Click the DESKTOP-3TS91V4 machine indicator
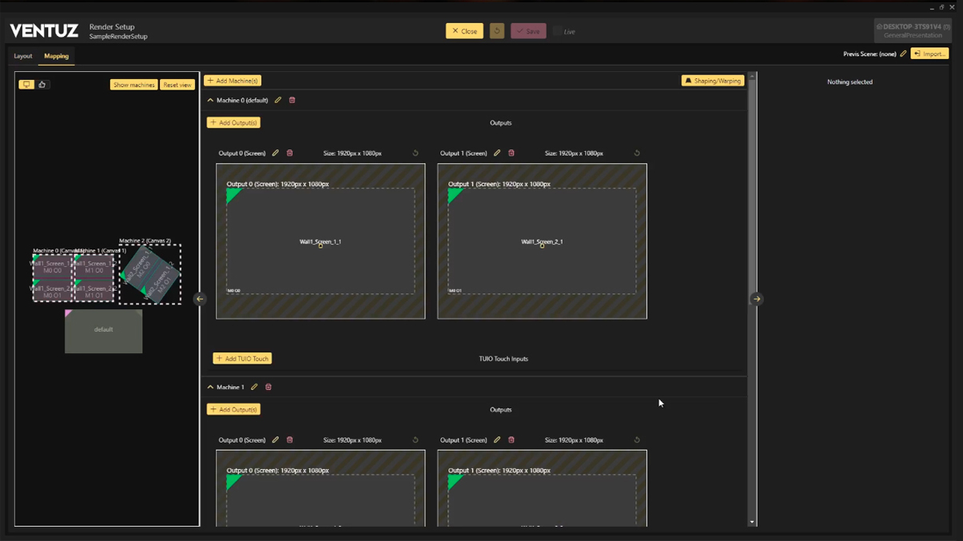This screenshot has height=541, width=963. 913,30
